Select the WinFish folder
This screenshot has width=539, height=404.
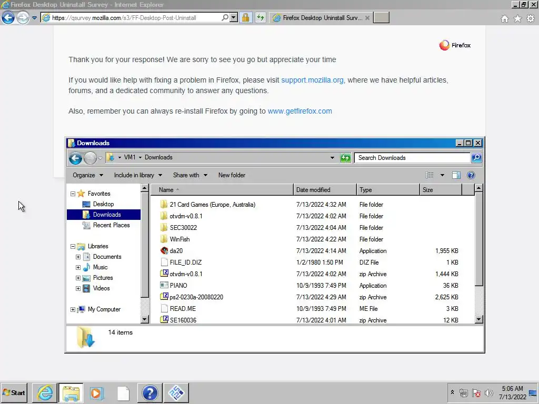pyautogui.click(x=179, y=239)
